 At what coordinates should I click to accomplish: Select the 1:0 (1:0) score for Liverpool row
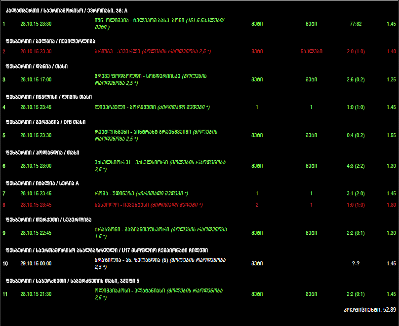tap(356, 107)
